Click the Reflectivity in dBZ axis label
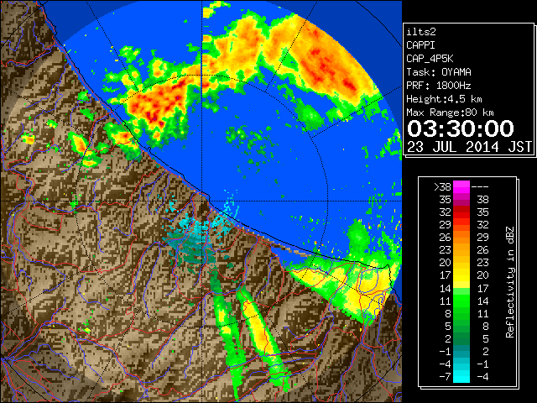 click(x=510, y=282)
